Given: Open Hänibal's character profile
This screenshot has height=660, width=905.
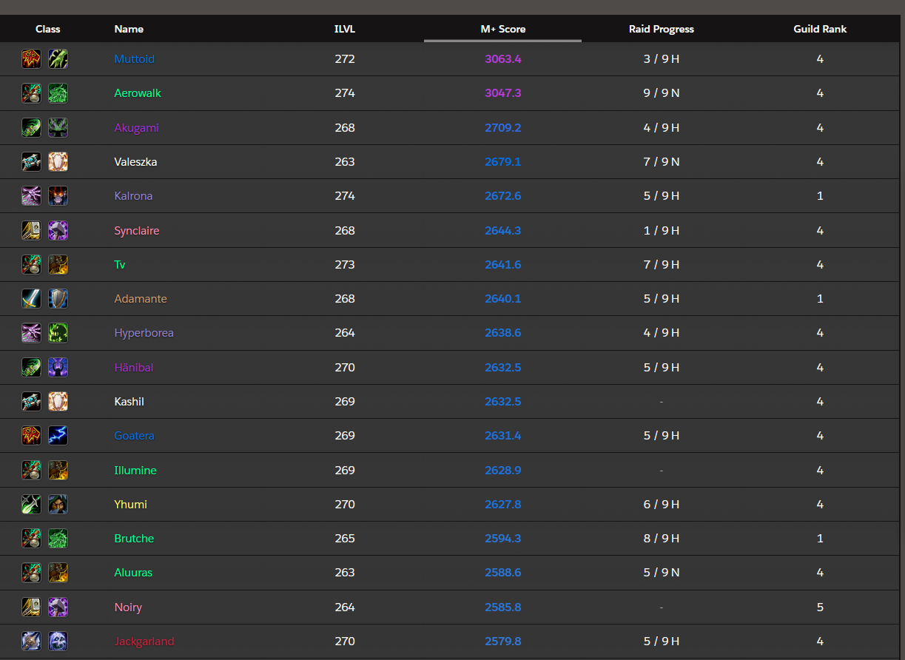Looking at the screenshot, I should click(x=134, y=367).
